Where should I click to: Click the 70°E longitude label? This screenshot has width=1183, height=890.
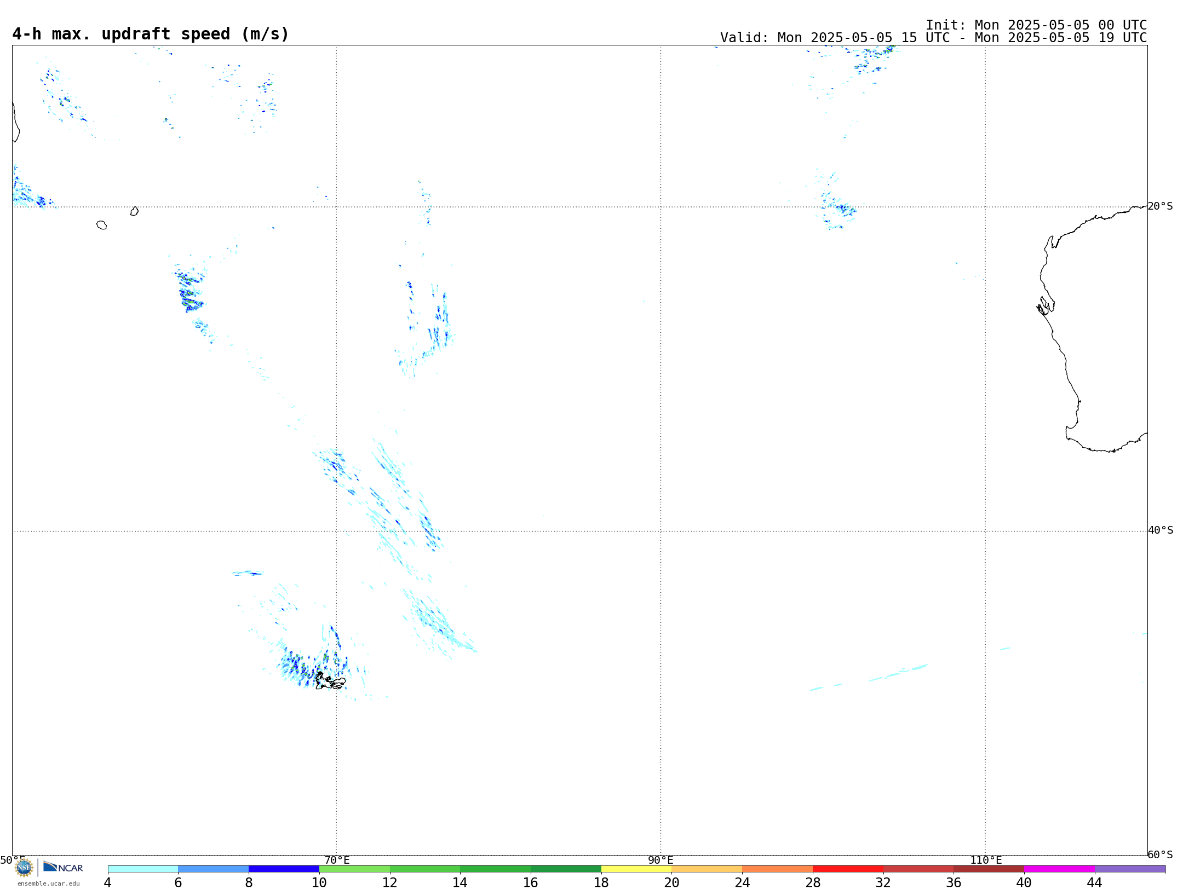337,860
